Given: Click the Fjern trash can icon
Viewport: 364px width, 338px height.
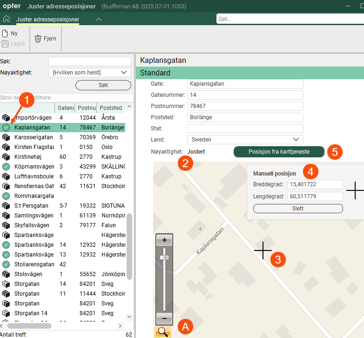Looking at the screenshot, I should (x=38, y=39).
